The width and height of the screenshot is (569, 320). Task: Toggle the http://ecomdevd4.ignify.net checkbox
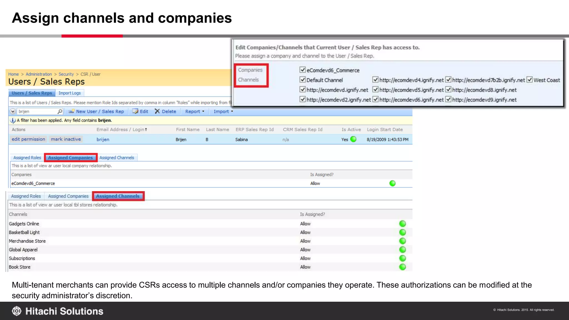click(x=375, y=80)
